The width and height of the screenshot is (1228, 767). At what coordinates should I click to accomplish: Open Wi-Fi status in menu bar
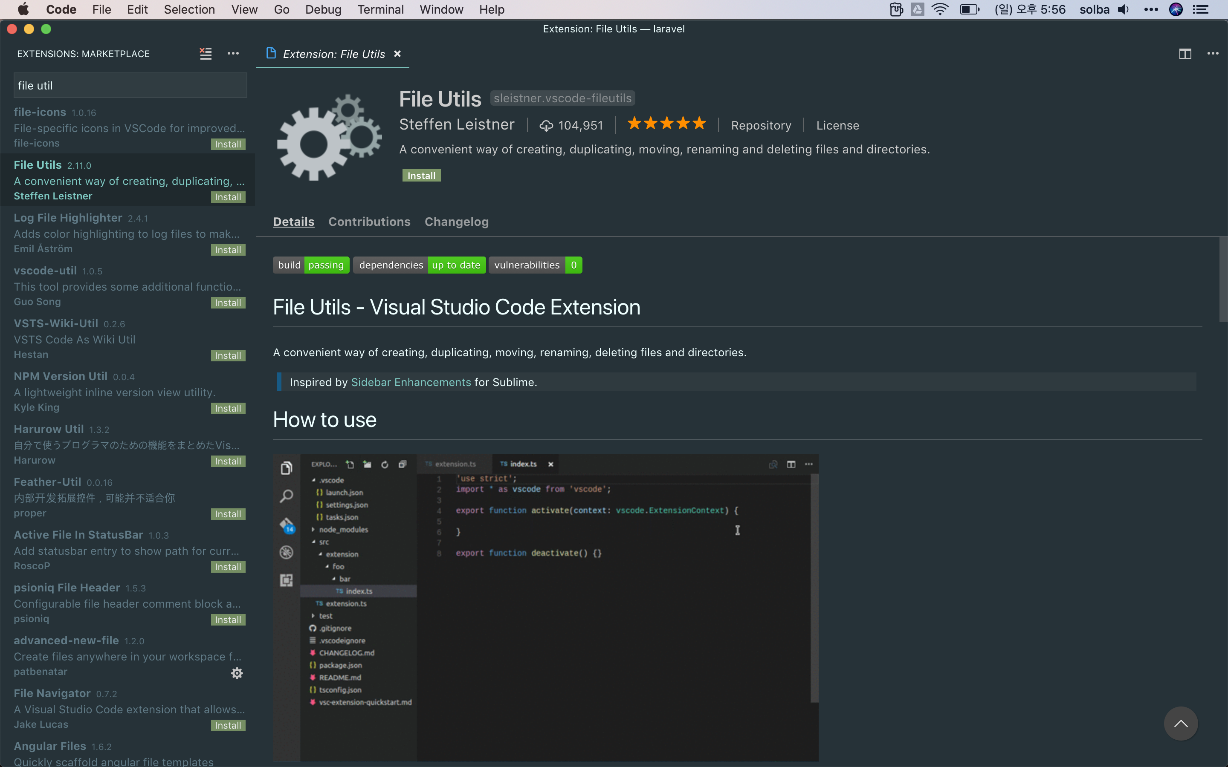coord(940,10)
